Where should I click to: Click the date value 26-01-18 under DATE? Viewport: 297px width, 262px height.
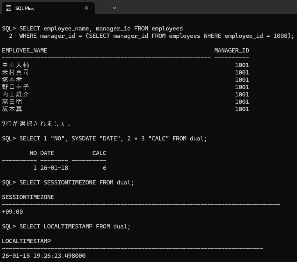(54, 168)
